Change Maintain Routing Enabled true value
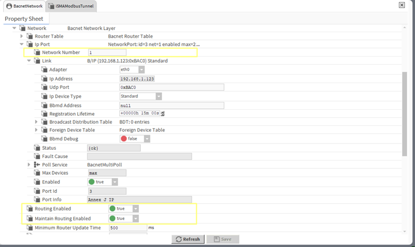The height and width of the screenshot is (247, 415). (x=135, y=218)
